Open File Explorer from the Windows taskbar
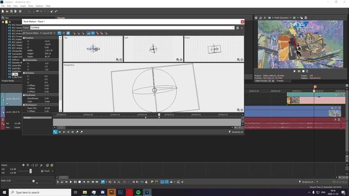Viewport: 349px width, 196px height. (85, 192)
